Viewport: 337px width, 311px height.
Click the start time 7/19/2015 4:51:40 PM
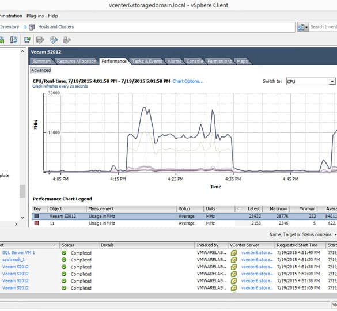point(298,252)
